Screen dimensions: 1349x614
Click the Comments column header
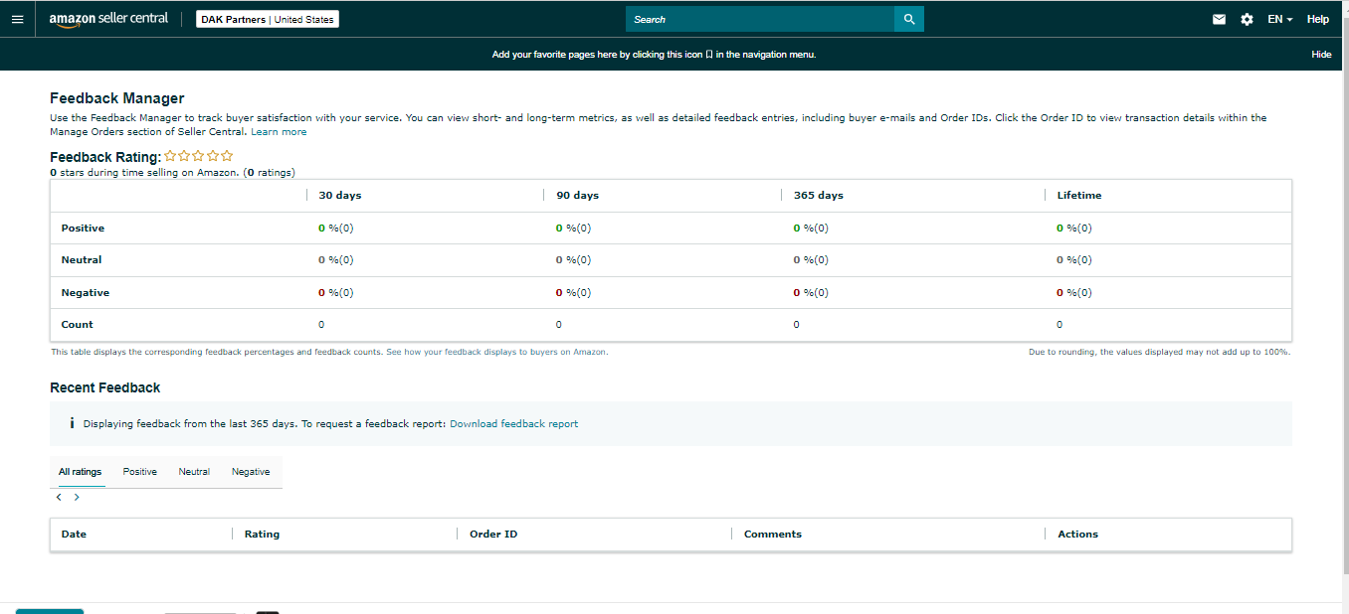tap(773, 535)
